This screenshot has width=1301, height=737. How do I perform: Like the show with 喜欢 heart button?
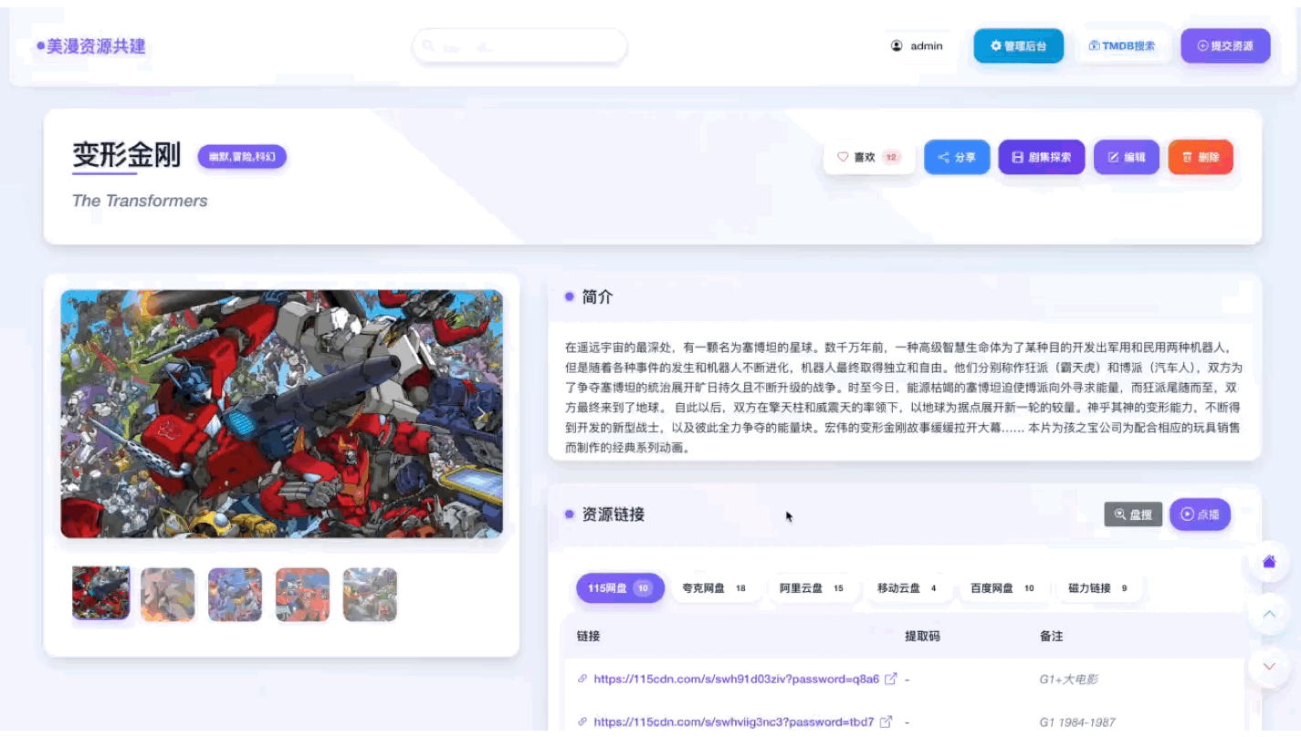[868, 157]
